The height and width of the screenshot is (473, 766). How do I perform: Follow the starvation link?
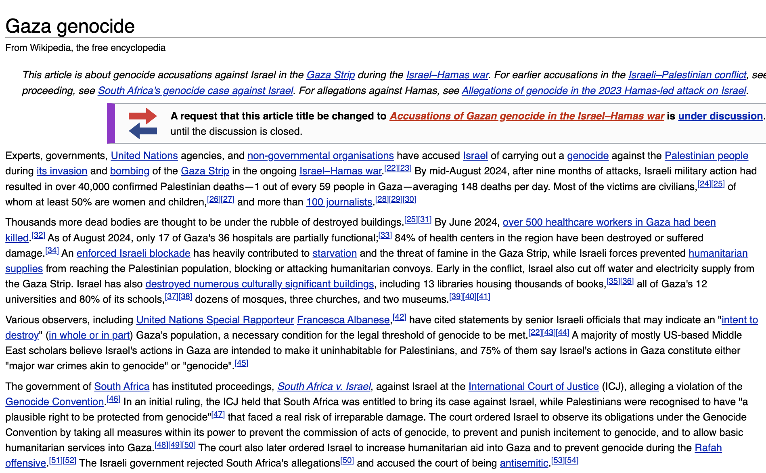(335, 253)
